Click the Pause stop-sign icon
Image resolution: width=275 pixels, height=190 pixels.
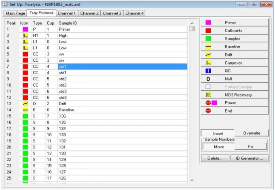click(x=208, y=103)
